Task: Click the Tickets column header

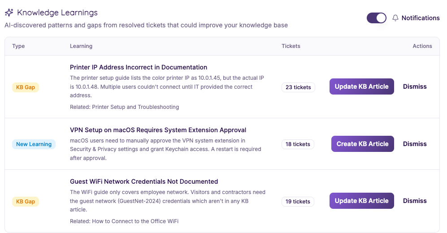Action: 291,46
